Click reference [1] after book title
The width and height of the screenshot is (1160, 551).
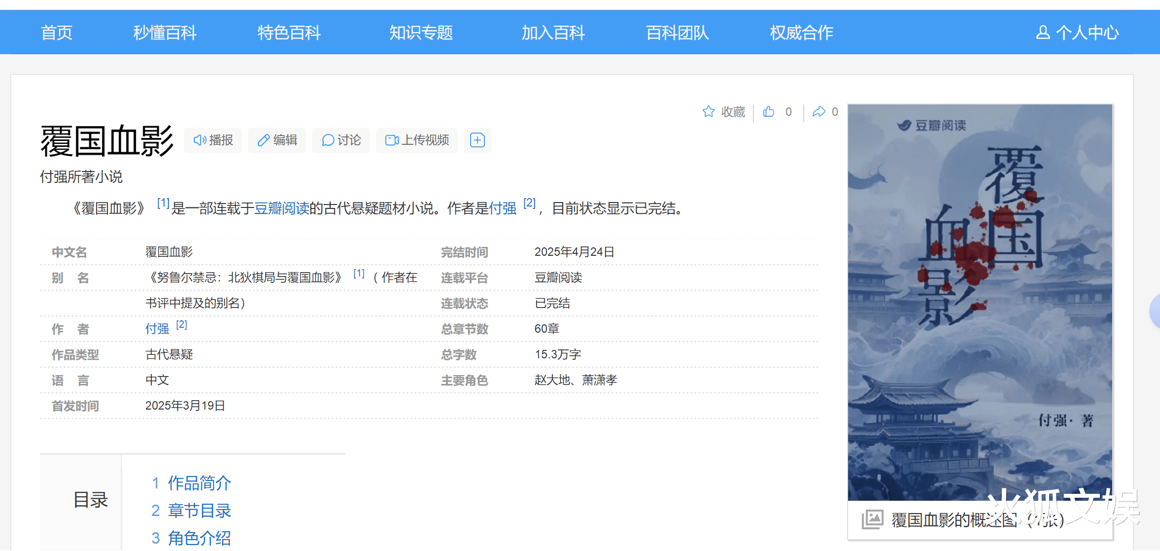(163, 203)
